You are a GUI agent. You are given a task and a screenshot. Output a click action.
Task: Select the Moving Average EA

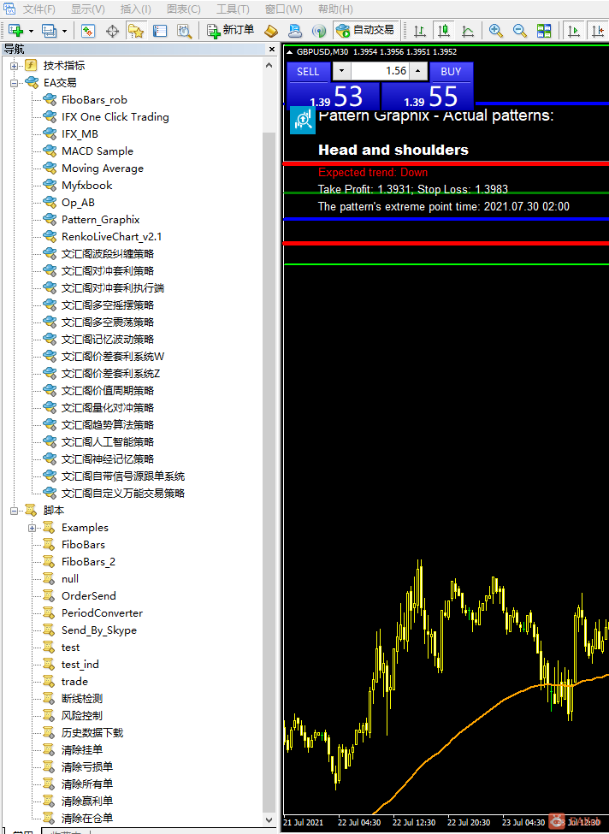102,168
